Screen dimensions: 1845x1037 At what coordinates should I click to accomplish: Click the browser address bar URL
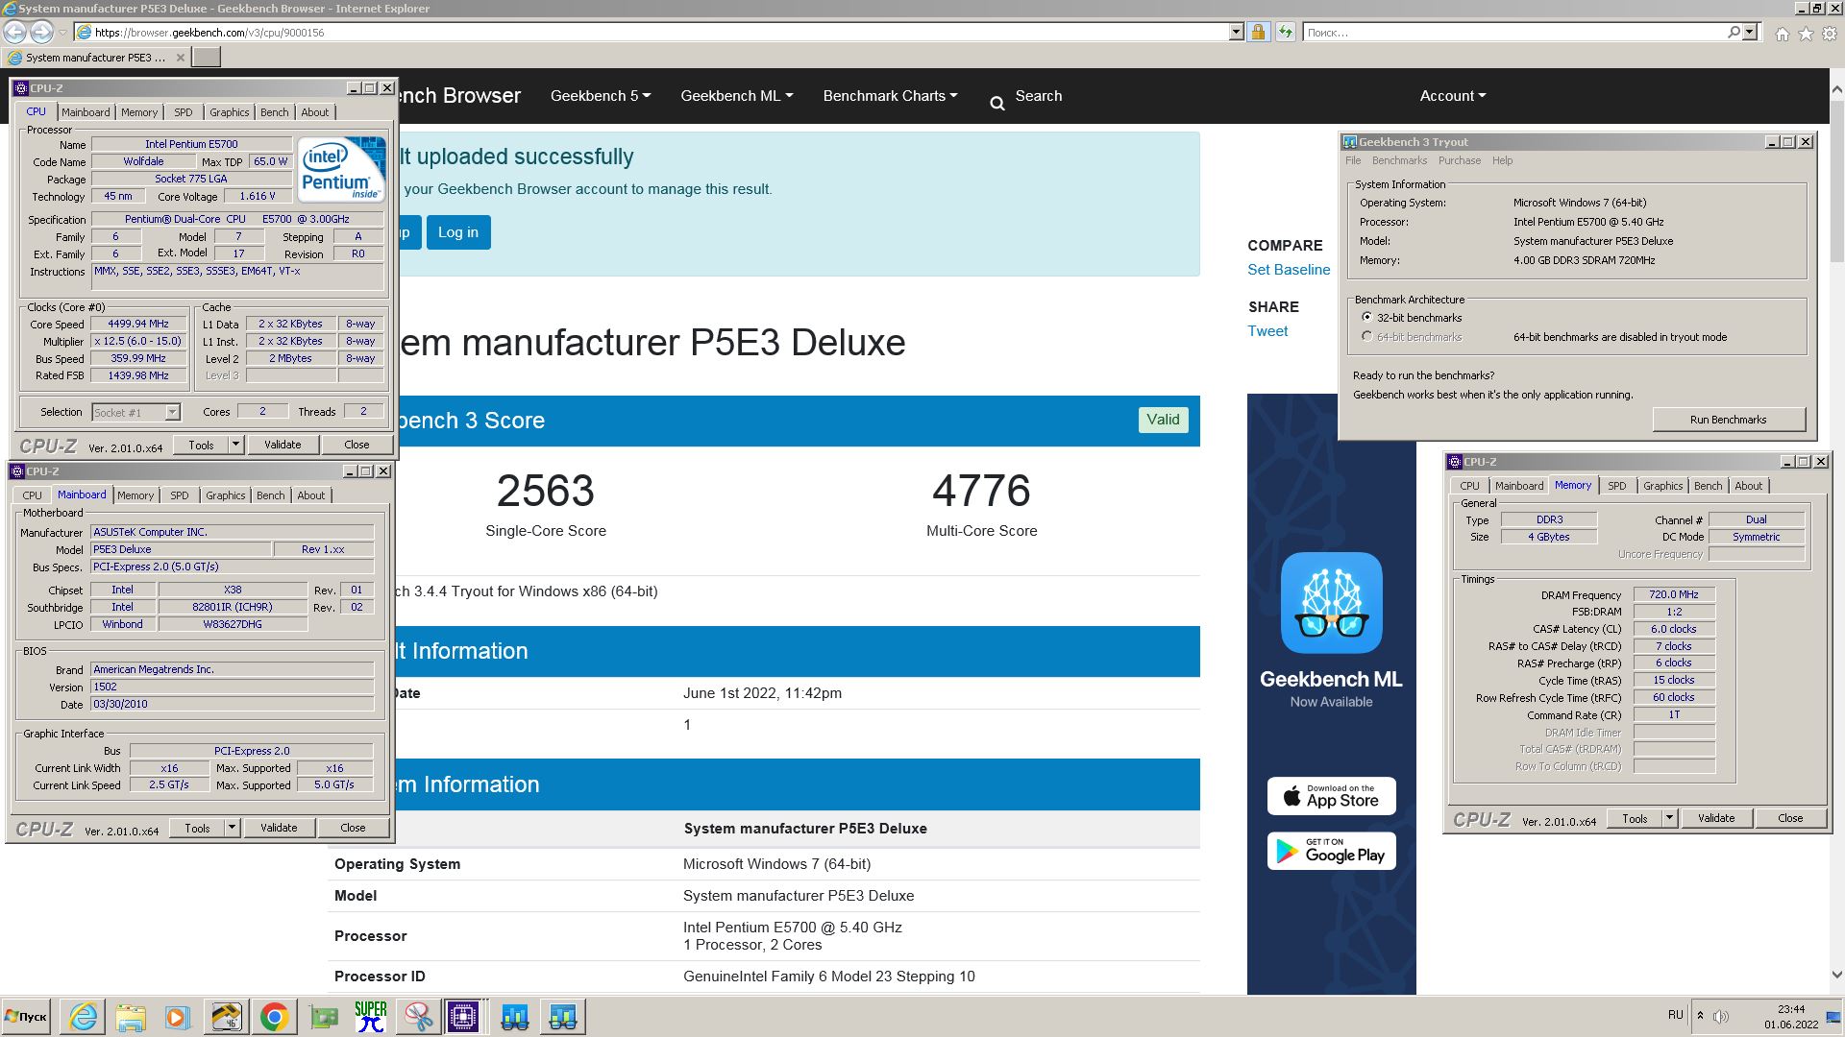(x=209, y=32)
